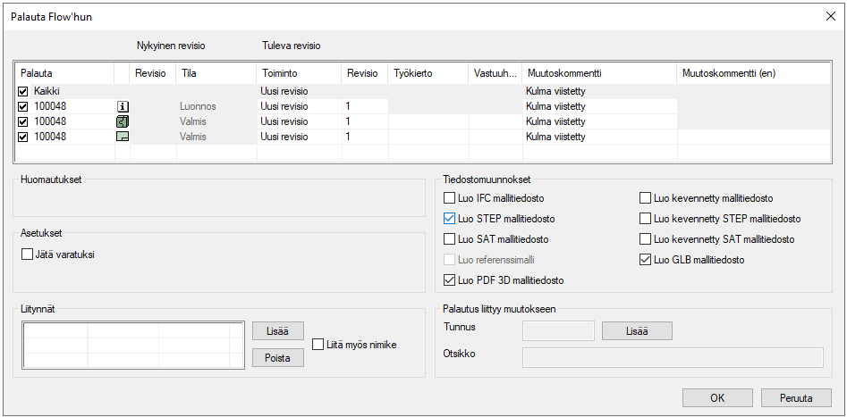The image size is (847, 417).
Task: Click Lisää button beside the Liitynnät list
Action: (277, 331)
